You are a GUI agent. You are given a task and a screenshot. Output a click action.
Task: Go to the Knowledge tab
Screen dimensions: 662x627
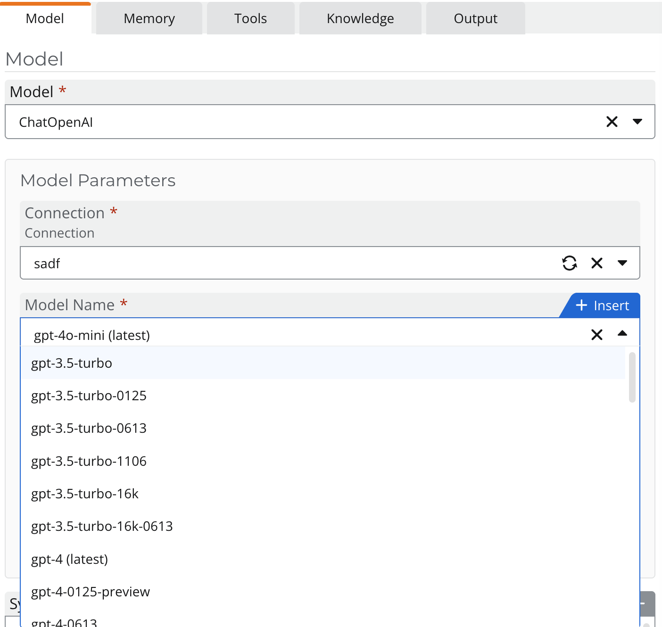pyautogui.click(x=360, y=19)
